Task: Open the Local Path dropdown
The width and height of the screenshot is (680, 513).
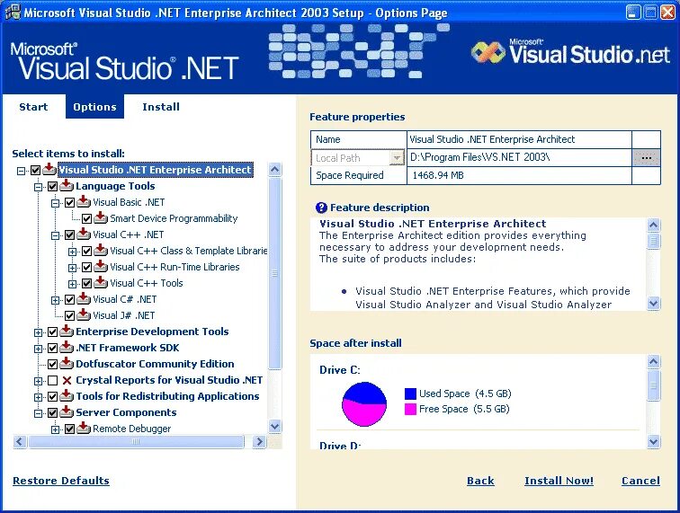Action: pyautogui.click(x=397, y=158)
